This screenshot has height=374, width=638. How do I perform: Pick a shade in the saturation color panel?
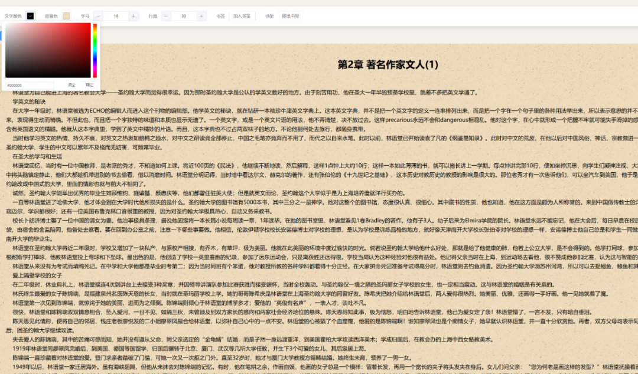point(48,50)
